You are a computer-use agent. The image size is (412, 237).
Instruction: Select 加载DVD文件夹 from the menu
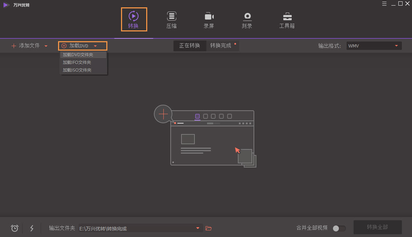click(x=78, y=54)
